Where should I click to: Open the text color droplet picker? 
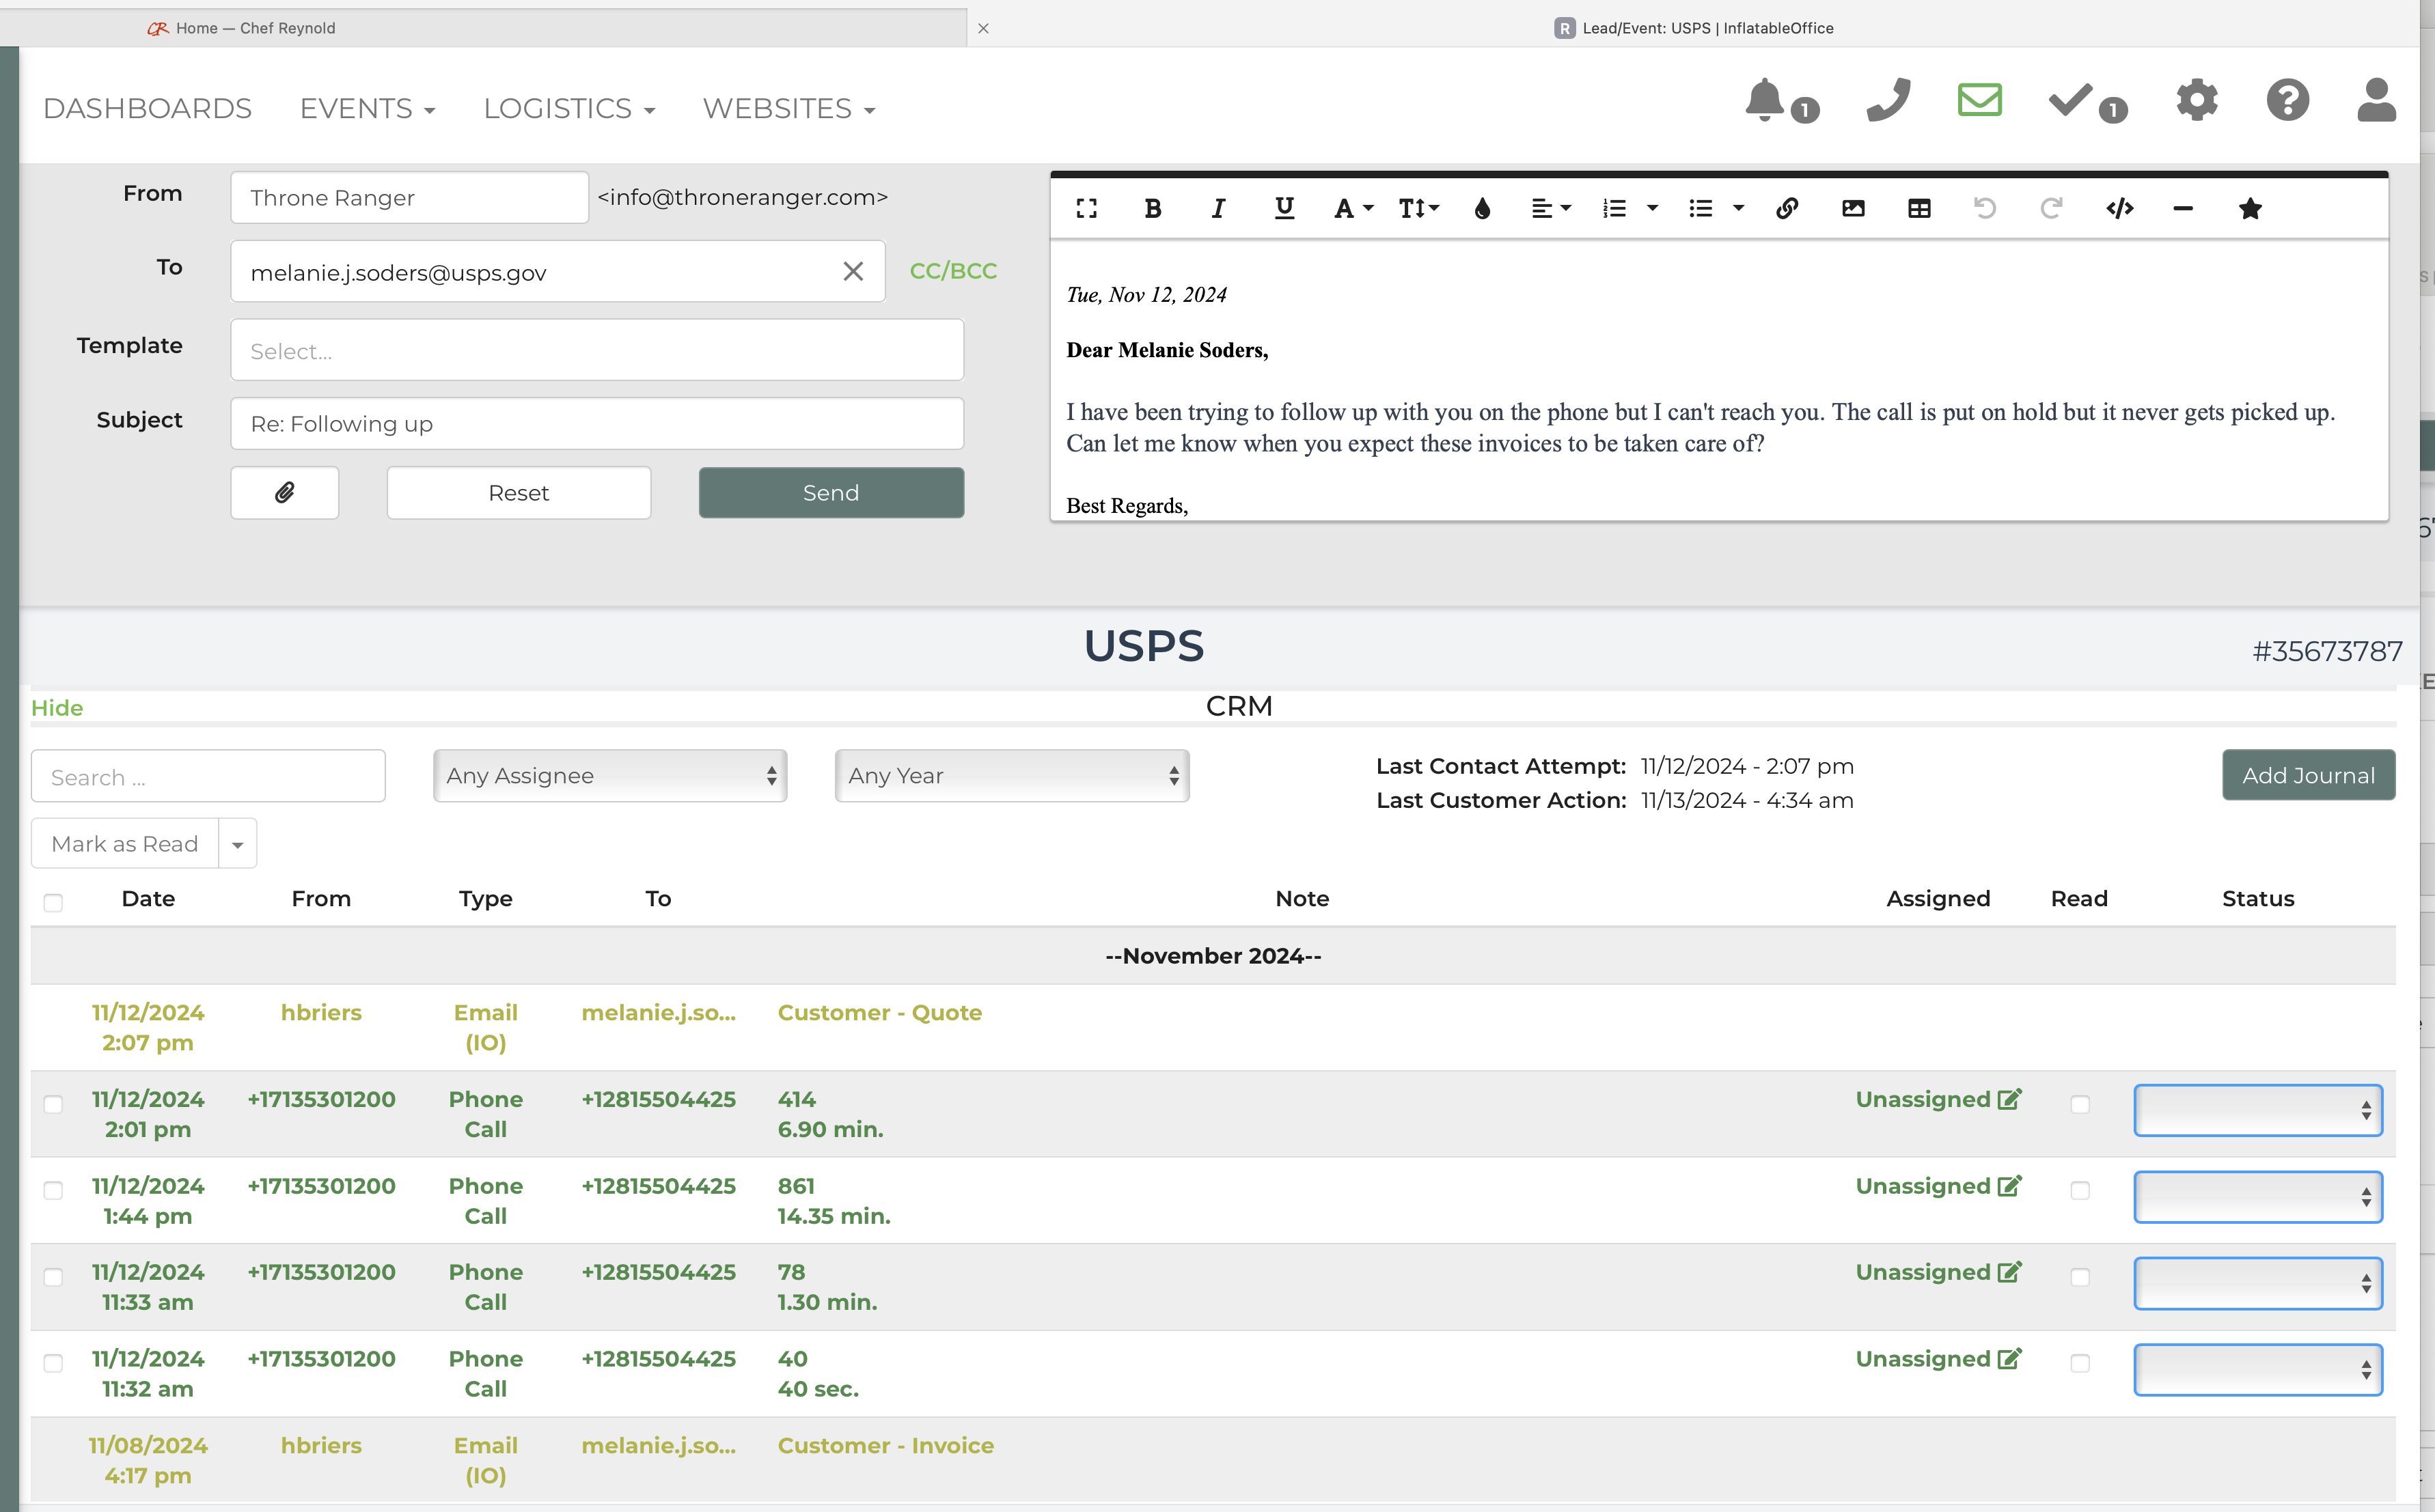coord(1483,208)
